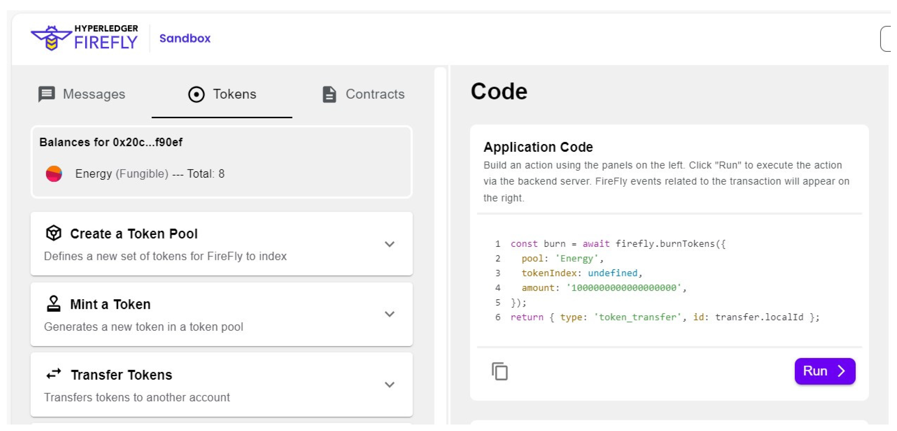Click the Hyperledger FireFly bee logo
Image resolution: width=897 pixels, height=431 pixels.
click(x=52, y=38)
